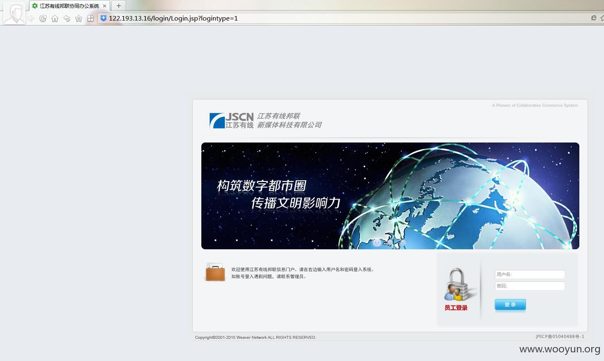Click the Weaver Network copyright text
Image resolution: width=604 pixels, height=361 pixels.
(256, 338)
